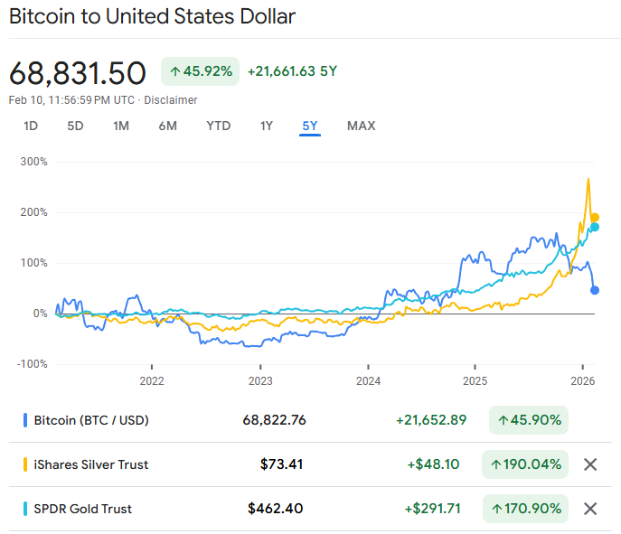The height and width of the screenshot is (534, 621).
Task: Click the blue Bitcoin color indicator bar
Action: (24, 420)
